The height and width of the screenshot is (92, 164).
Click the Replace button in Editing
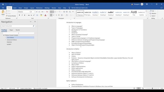point(153,14)
